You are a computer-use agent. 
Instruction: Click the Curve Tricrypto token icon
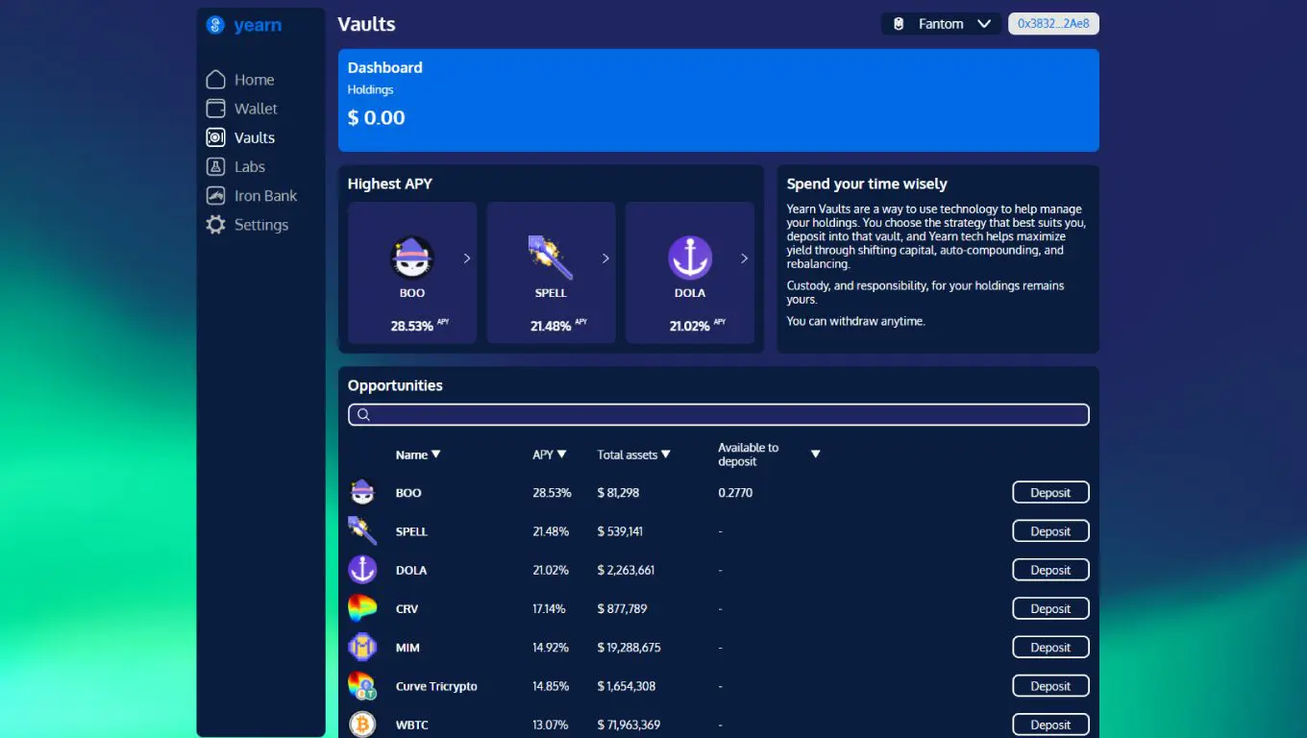coord(362,686)
